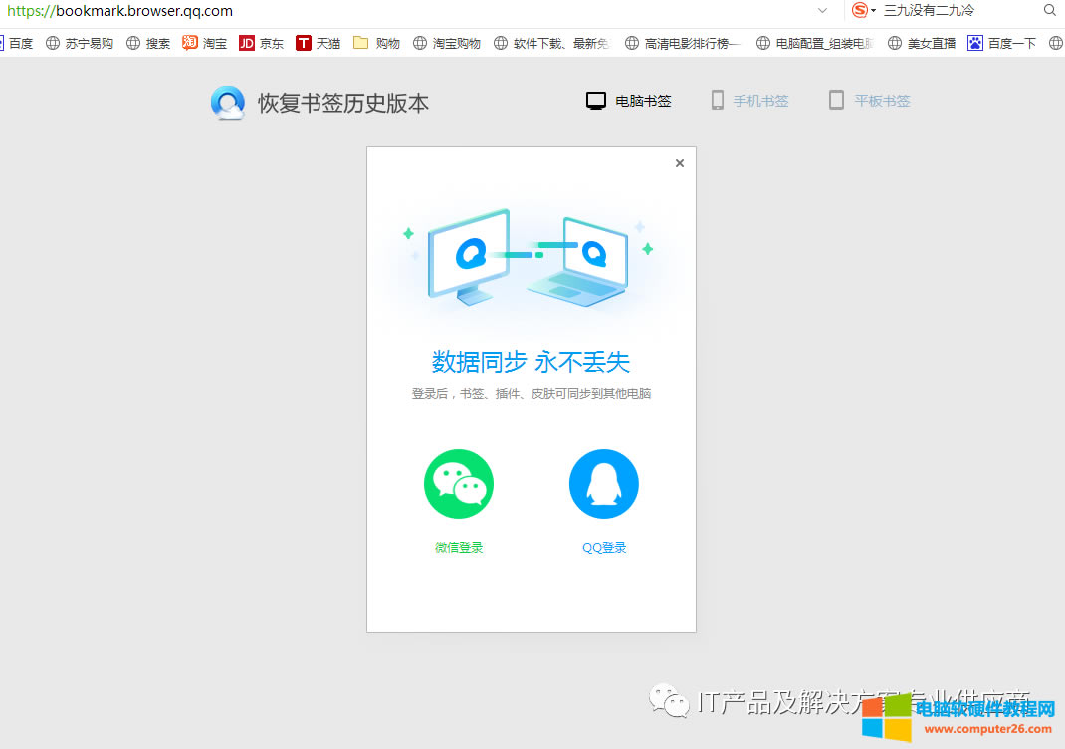This screenshot has height=749, width=1065.
Task: Open the 购物 bookmark folder
Action: click(377, 44)
